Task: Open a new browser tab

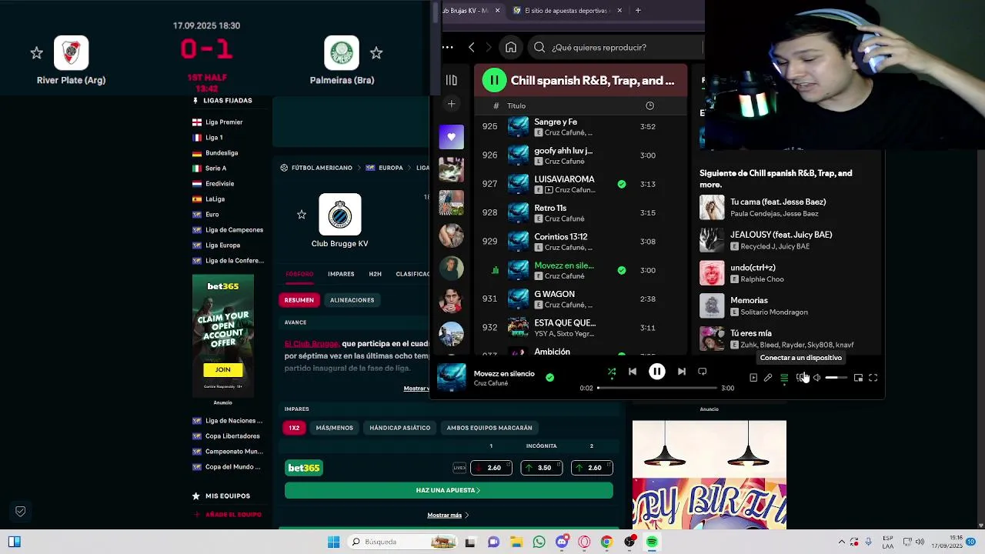Action: tap(638, 11)
